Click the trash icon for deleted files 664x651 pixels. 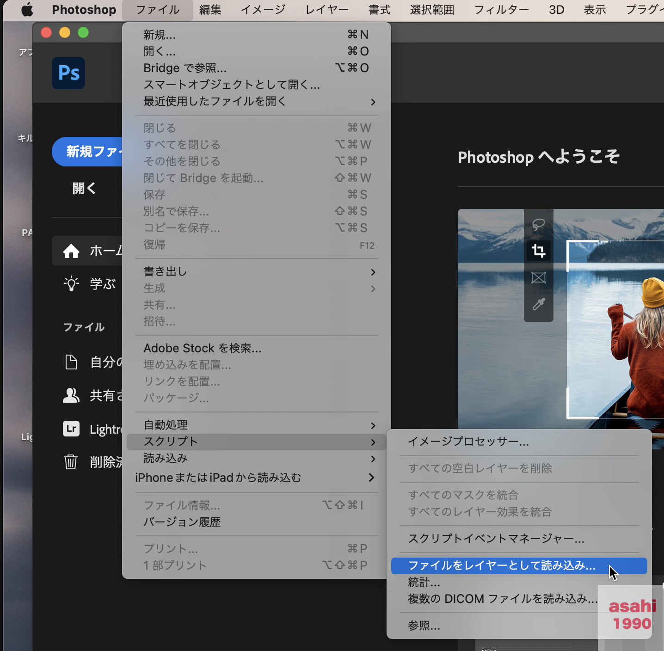pyautogui.click(x=70, y=461)
